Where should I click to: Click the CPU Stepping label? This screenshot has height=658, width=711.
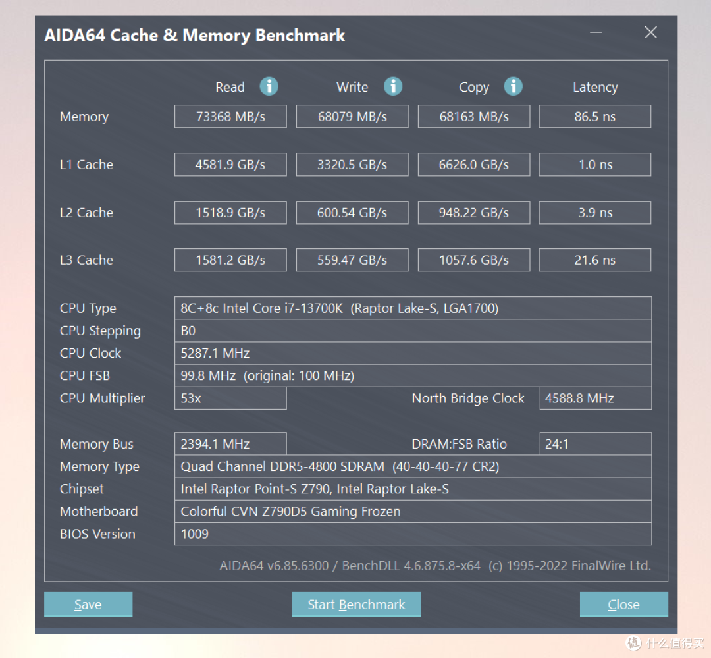click(100, 331)
